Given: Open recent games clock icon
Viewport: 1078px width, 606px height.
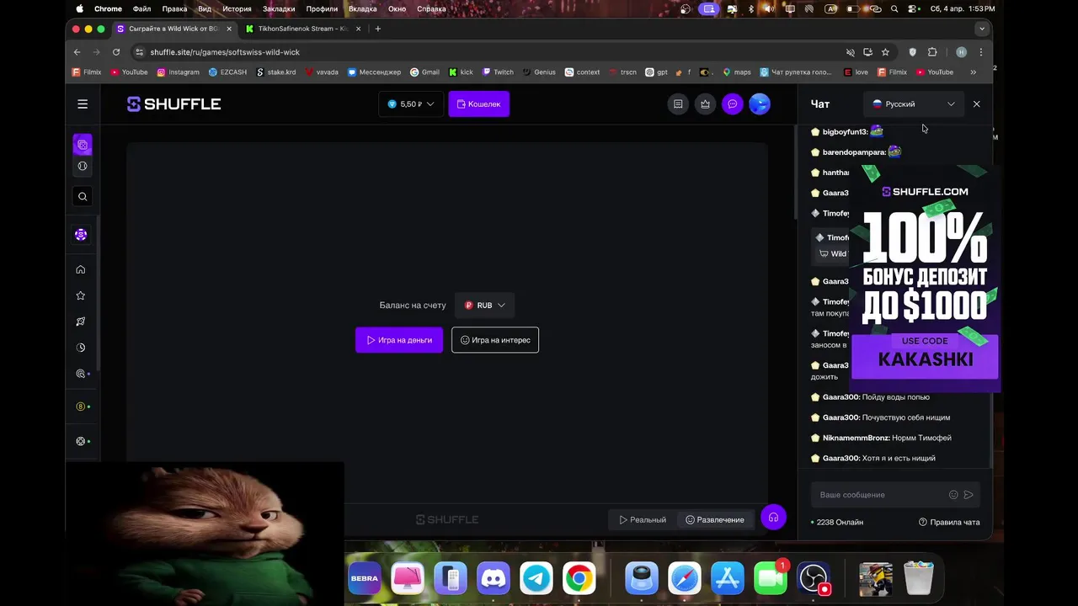Looking at the screenshot, I should coord(81,348).
